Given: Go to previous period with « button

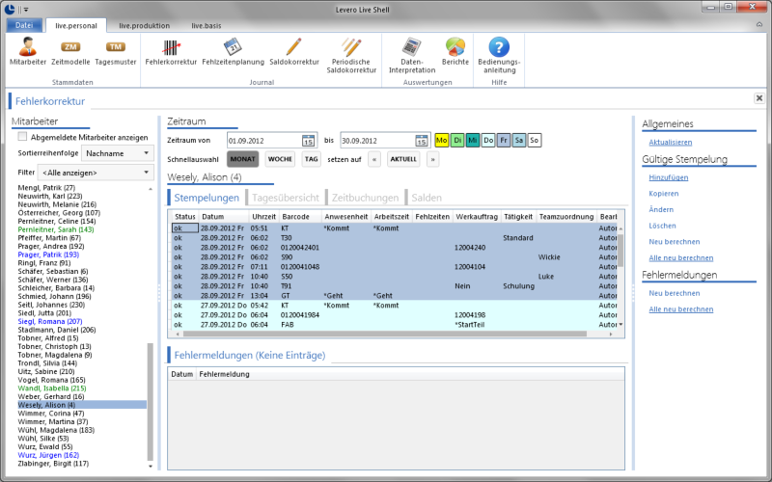Looking at the screenshot, I should 374,159.
